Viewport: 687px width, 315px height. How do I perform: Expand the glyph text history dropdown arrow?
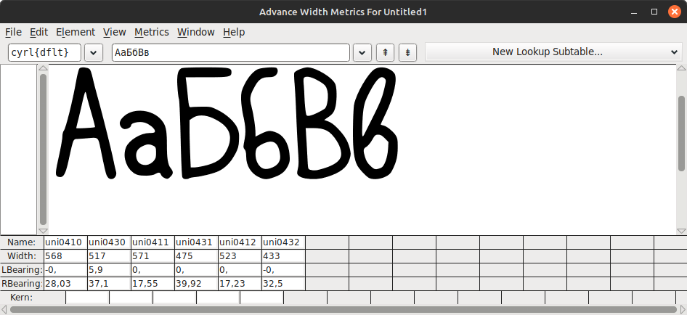coord(362,52)
